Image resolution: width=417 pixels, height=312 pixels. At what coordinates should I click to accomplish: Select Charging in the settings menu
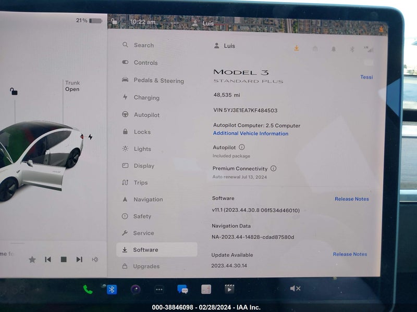click(x=146, y=97)
